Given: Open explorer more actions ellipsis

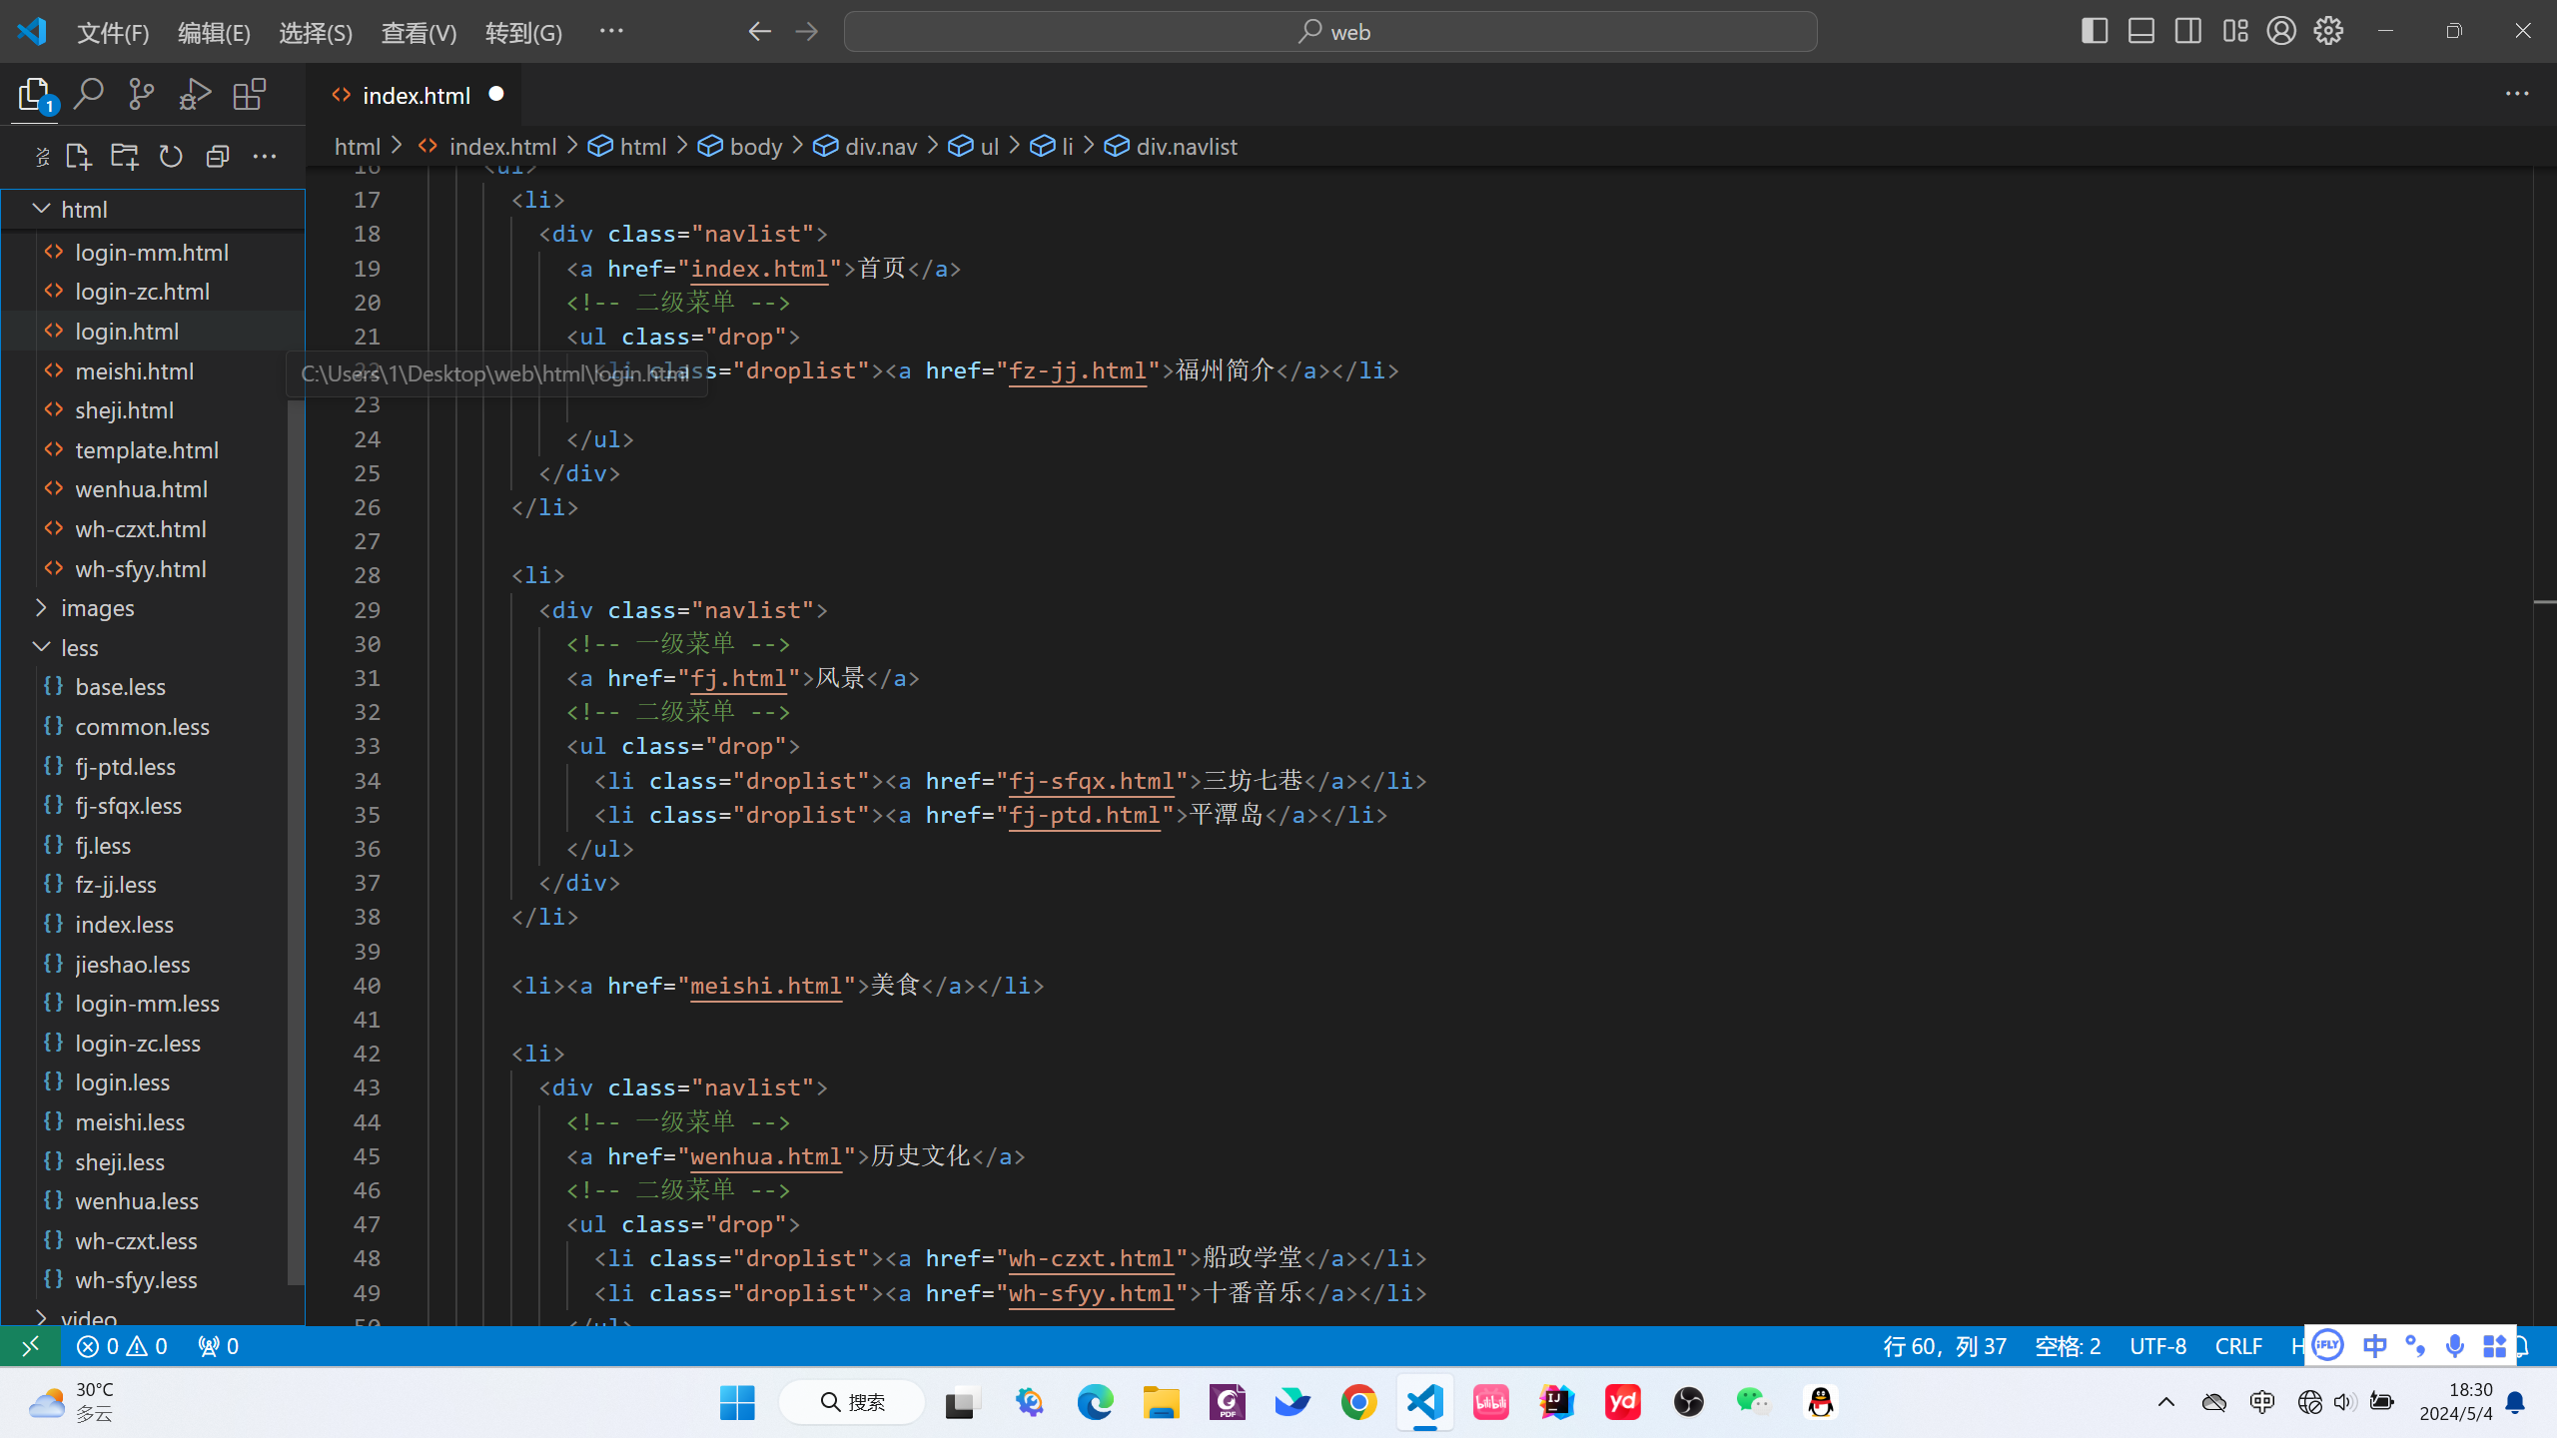Looking at the screenshot, I should [x=264, y=157].
